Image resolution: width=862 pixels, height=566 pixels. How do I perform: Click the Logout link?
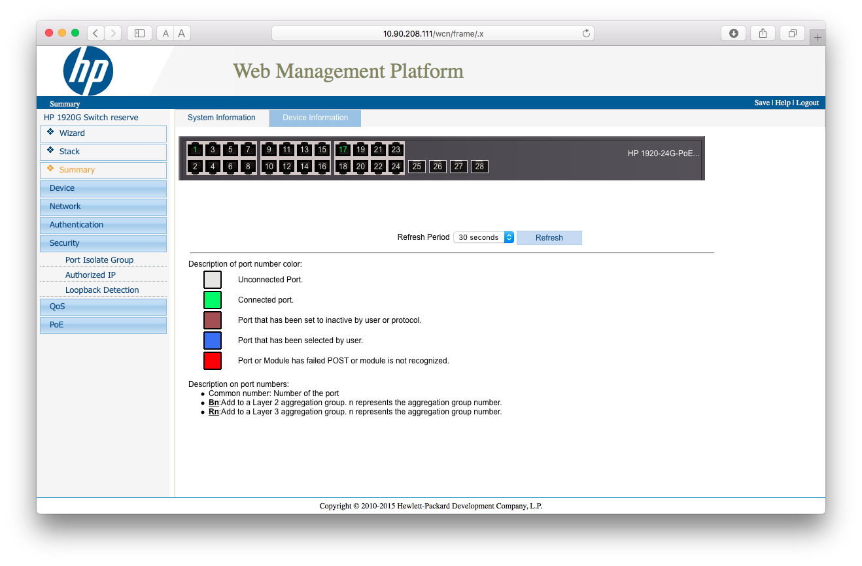807,103
